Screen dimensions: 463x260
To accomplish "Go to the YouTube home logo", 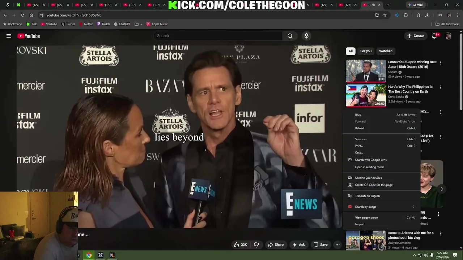I will tap(29, 36).
